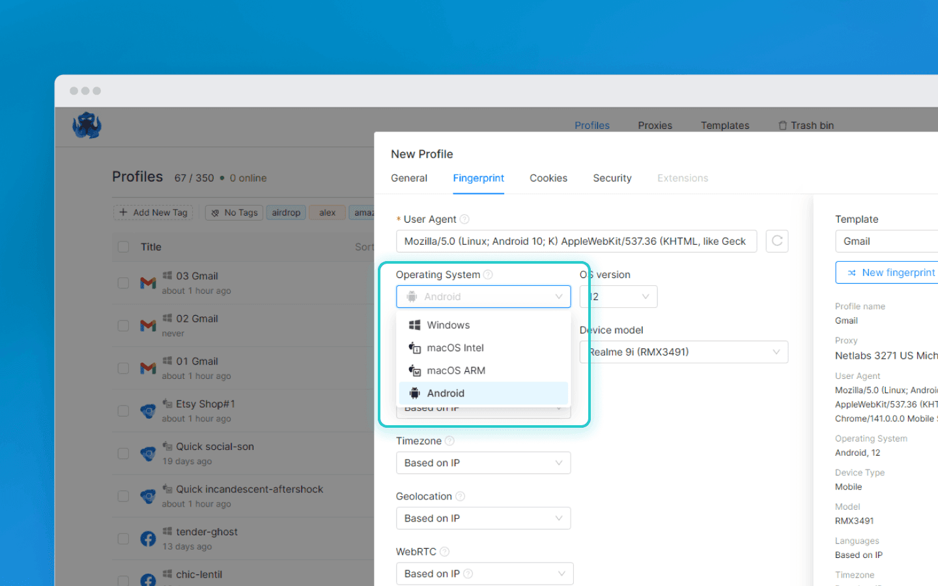Viewport: 938px width, 586px height.
Task: Open the Proxies navigation item
Action: point(655,126)
